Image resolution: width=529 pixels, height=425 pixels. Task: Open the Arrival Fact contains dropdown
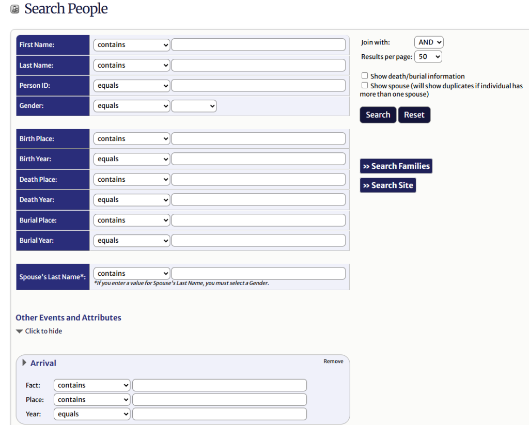pos(91,385)
